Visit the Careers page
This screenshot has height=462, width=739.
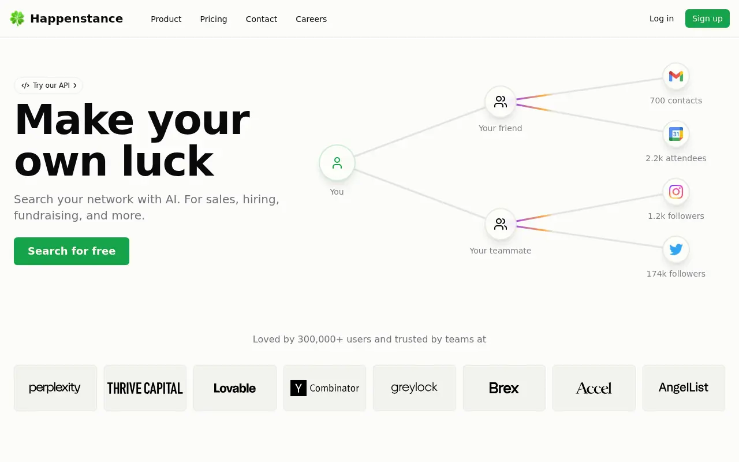pos(311,19)
